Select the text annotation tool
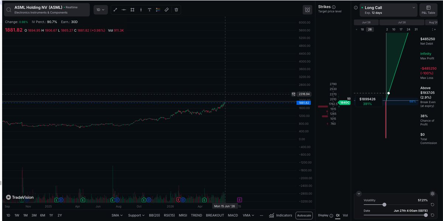The height and width of the screenshot is (221, 443). pyautogui.click(x=149, y=10)
